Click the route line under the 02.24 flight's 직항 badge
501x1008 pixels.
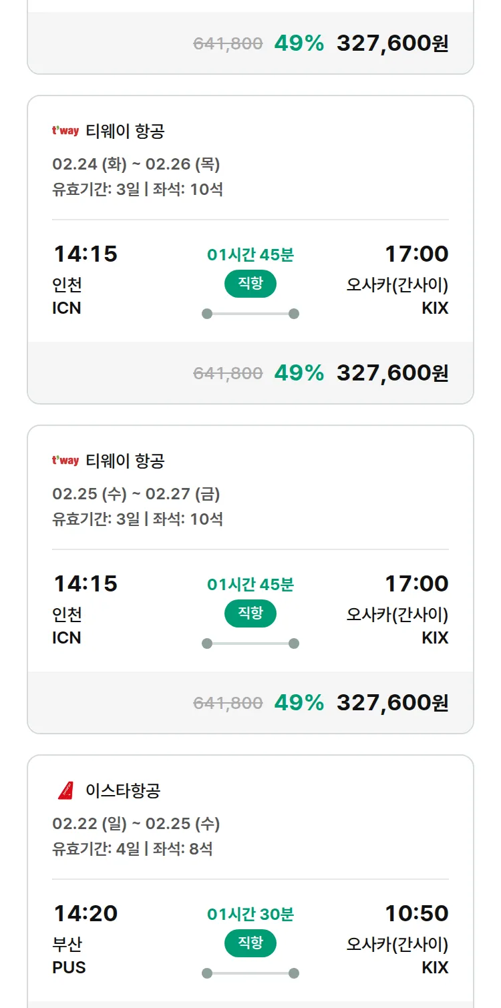point(251,314)
